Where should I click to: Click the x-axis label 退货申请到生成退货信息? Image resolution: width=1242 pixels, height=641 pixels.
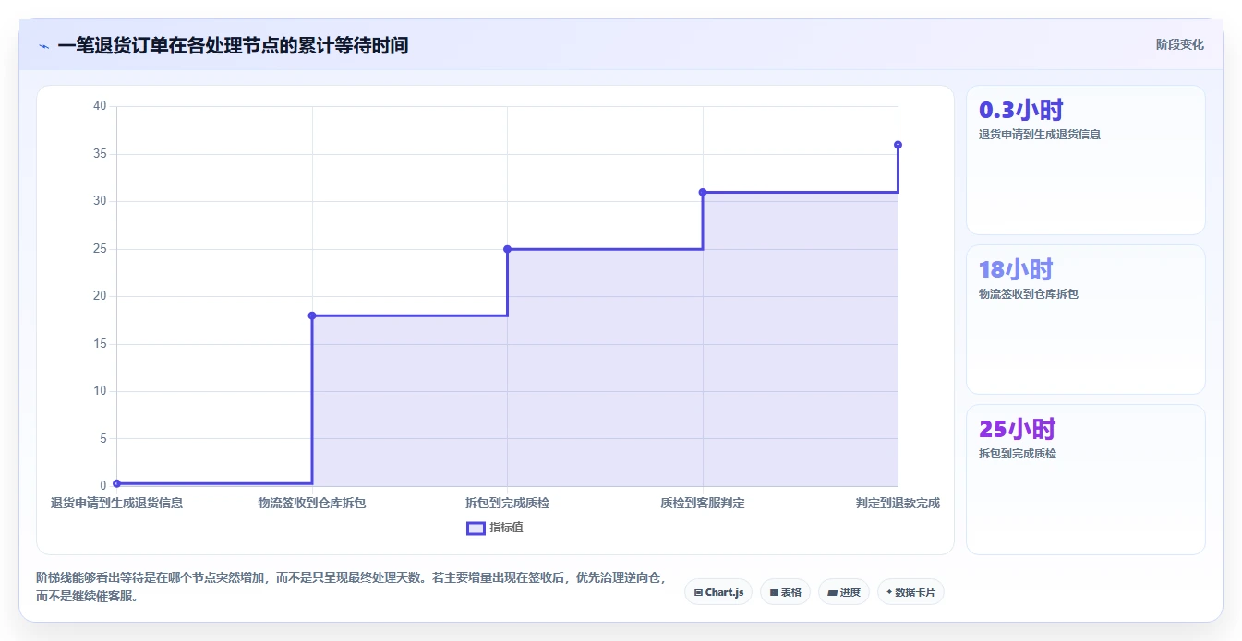(x=116, y=504)
